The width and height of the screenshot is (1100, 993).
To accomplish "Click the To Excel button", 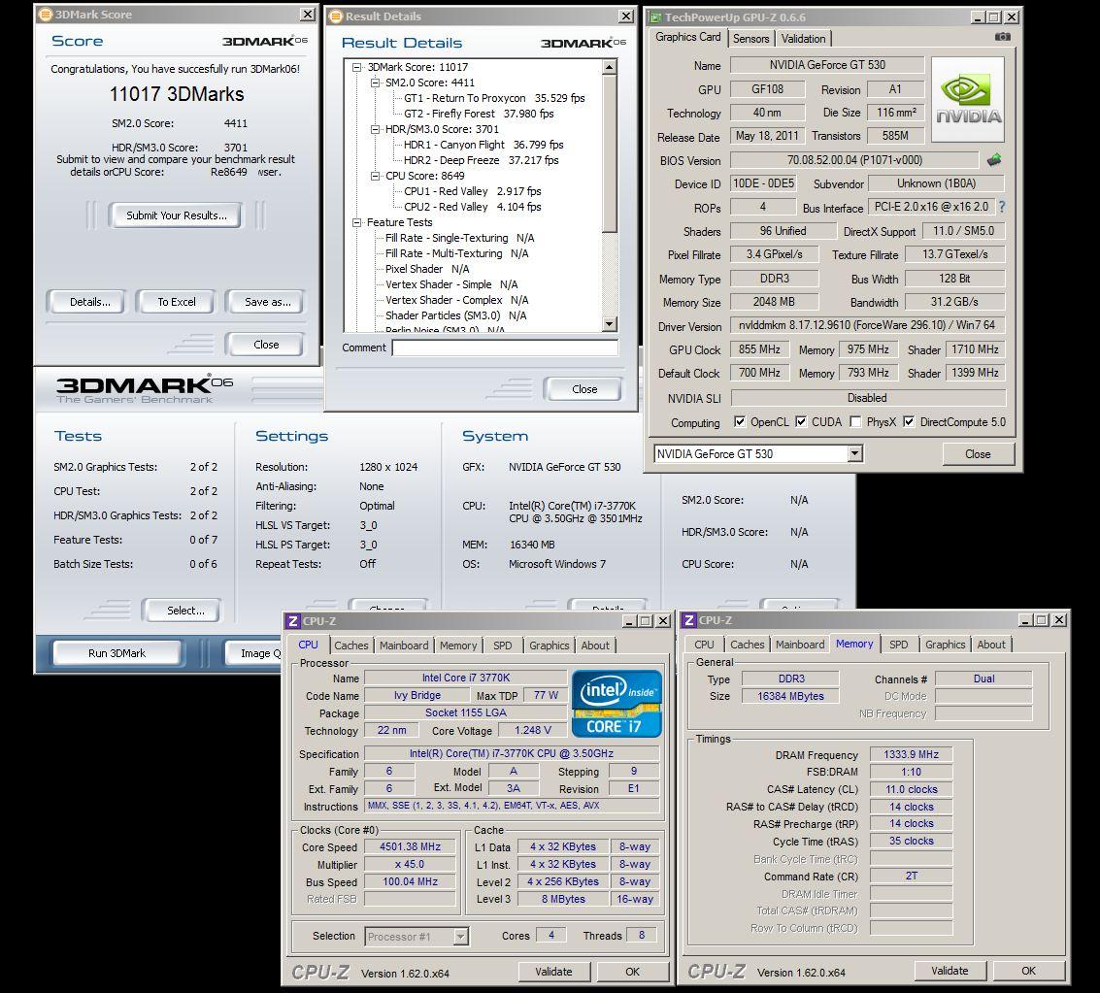I will [177, 302].
